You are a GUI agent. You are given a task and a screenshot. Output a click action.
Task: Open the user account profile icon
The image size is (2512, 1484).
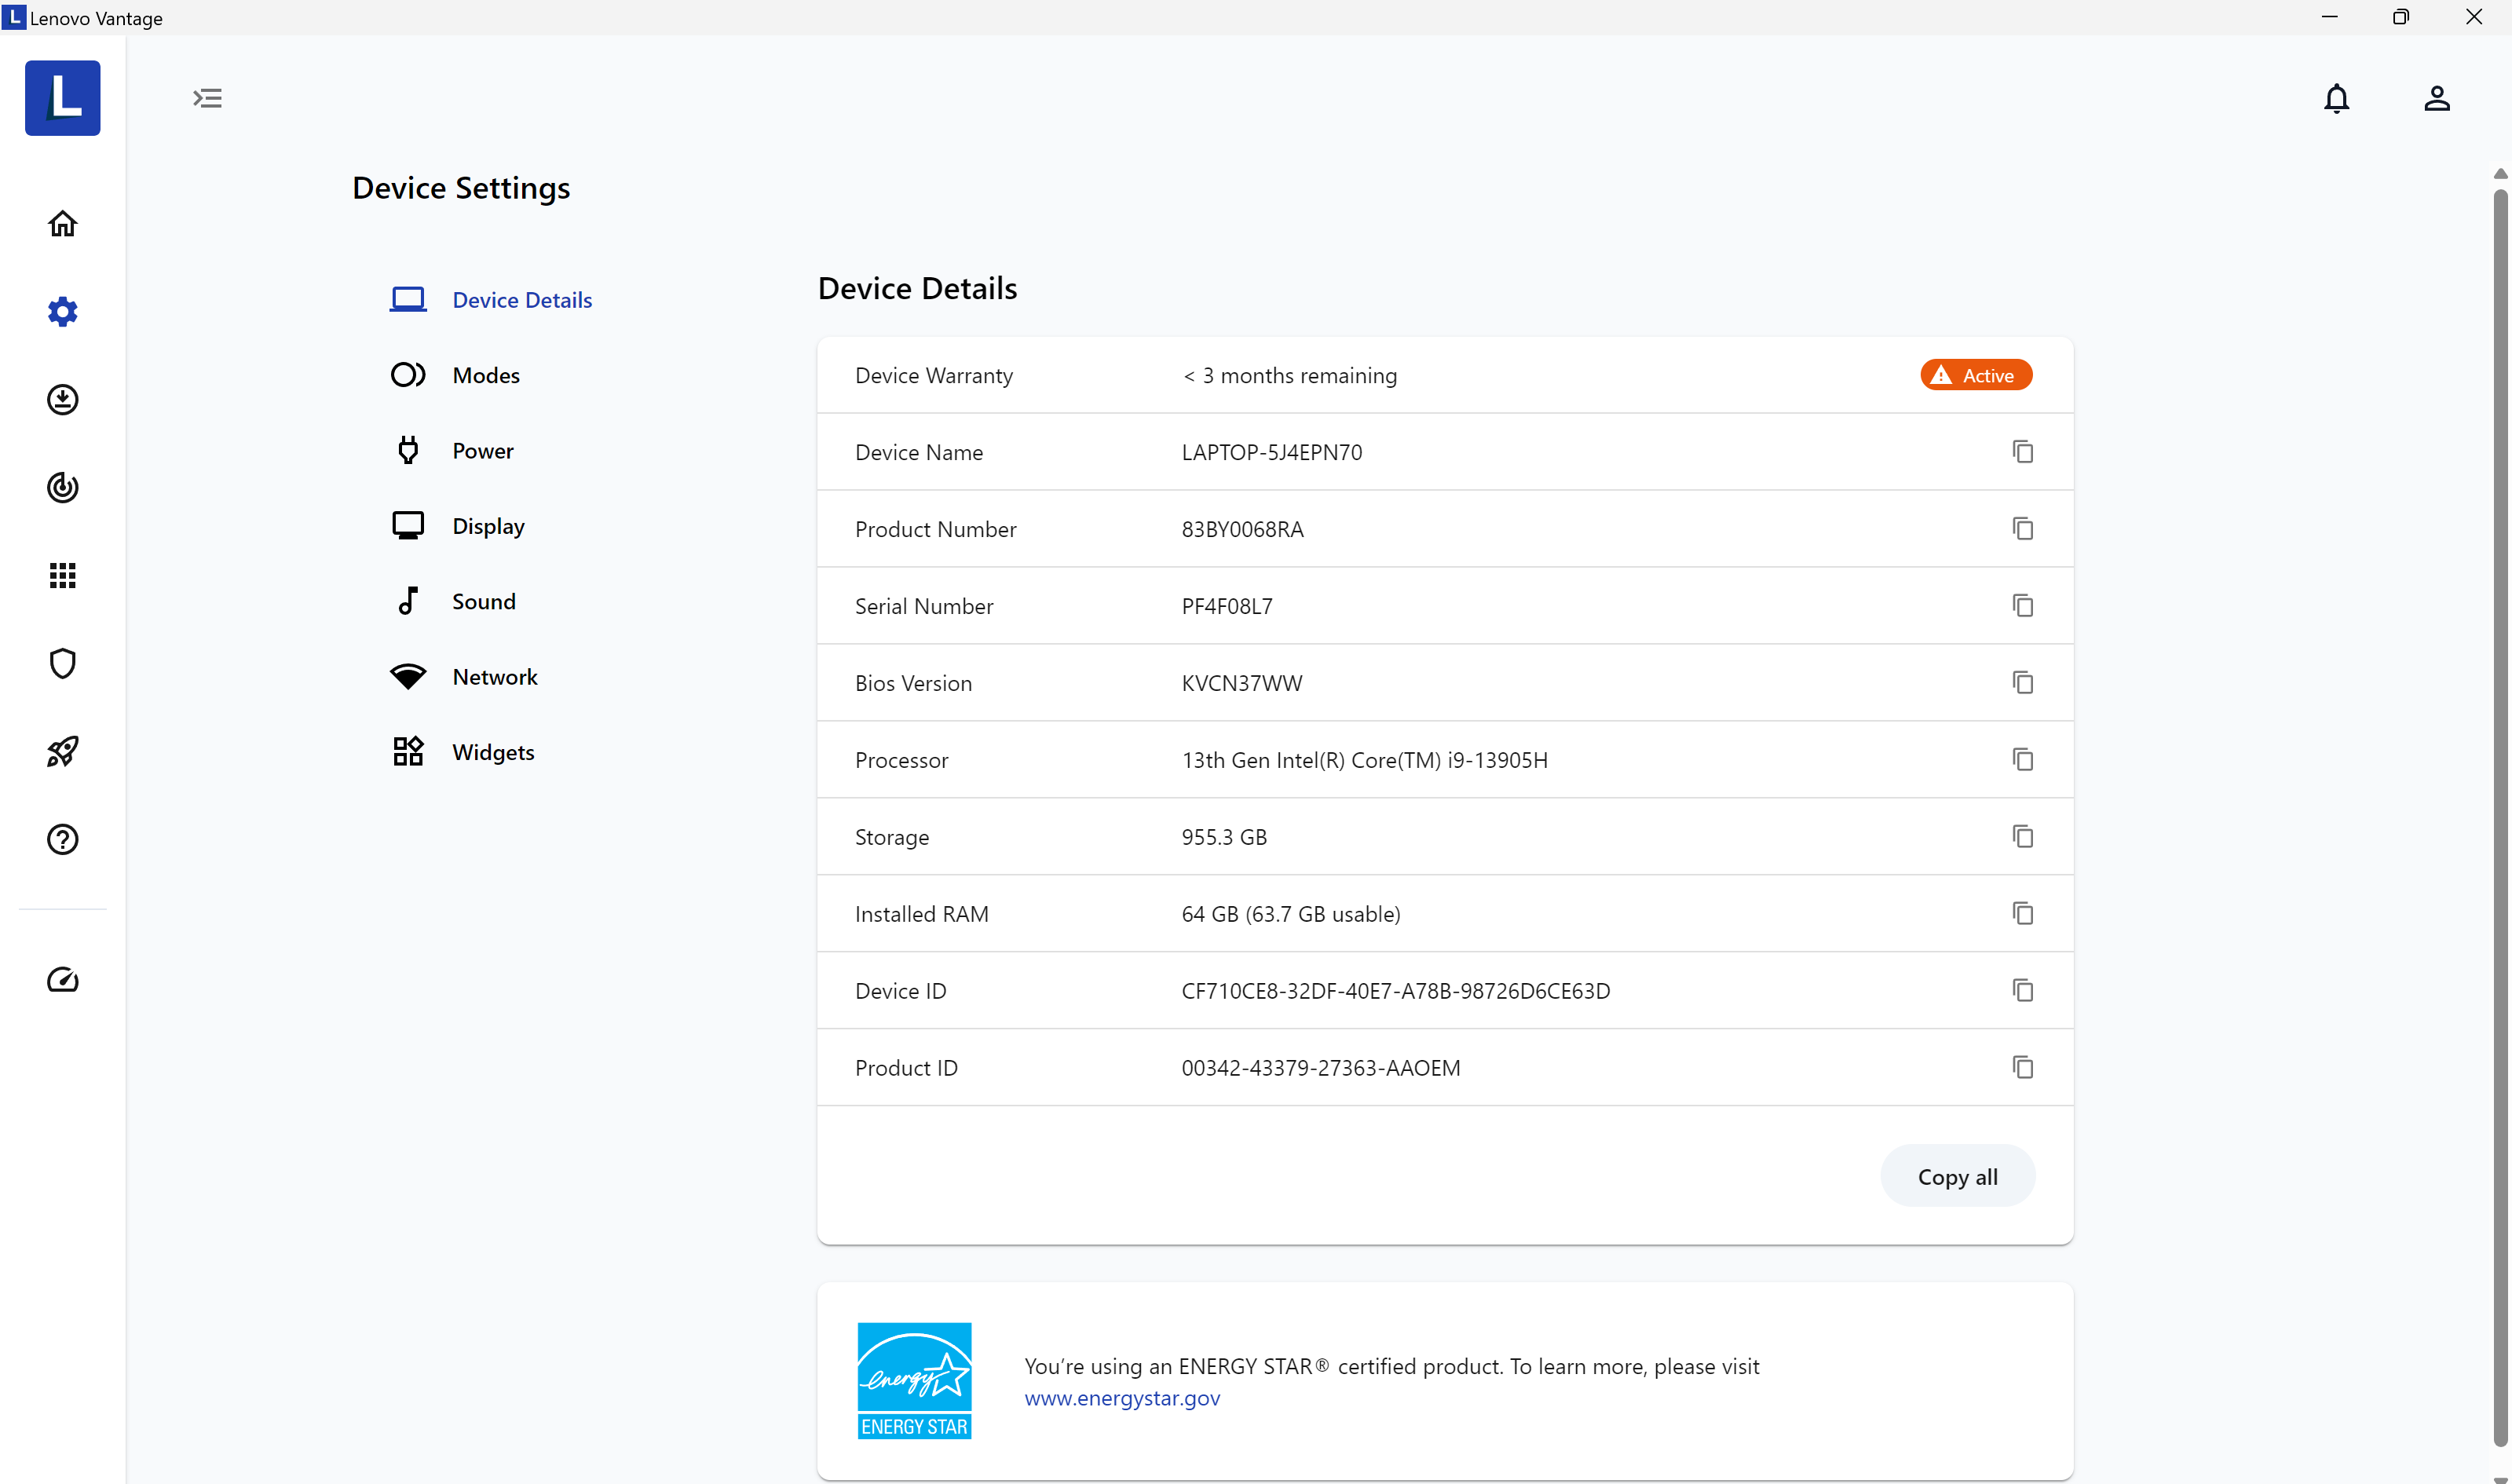click(x=2436, y=98)
